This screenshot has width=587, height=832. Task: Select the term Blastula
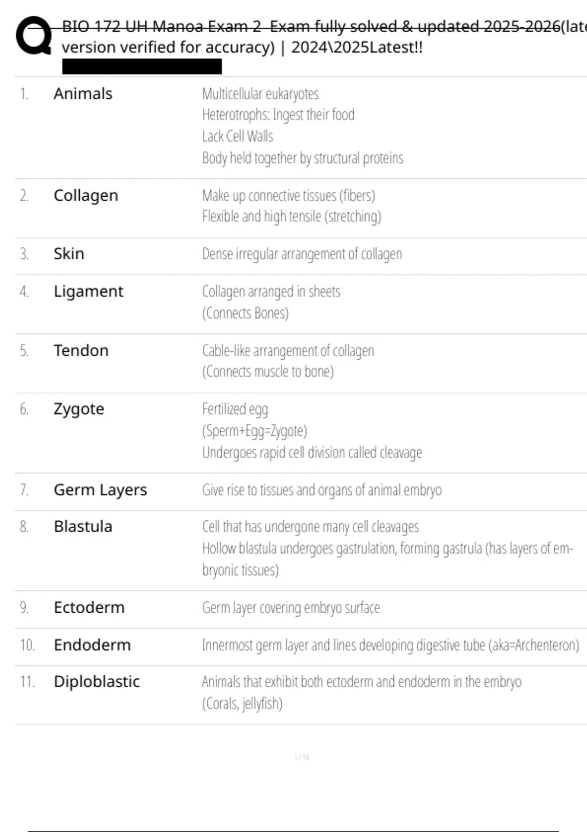pos(83,526)
